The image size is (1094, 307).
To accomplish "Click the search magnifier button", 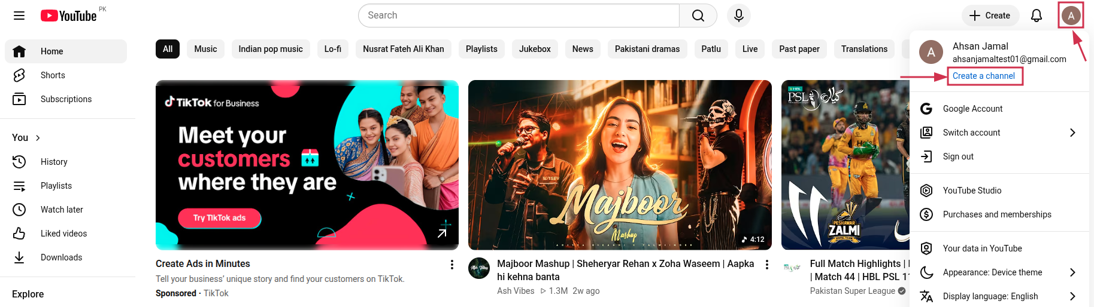I will pos(698,16).
